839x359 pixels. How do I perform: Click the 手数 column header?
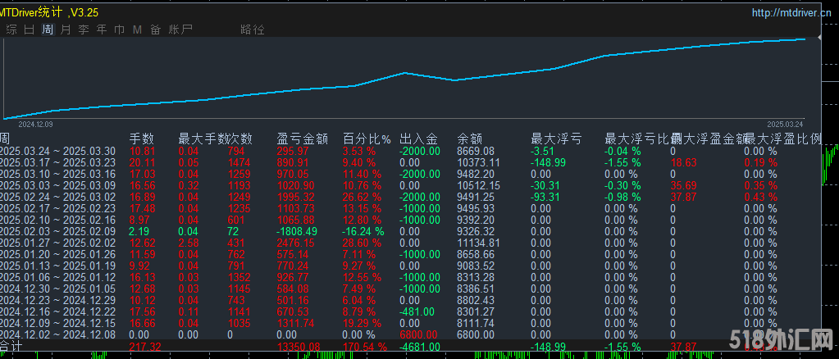click(x=142, y=138)
